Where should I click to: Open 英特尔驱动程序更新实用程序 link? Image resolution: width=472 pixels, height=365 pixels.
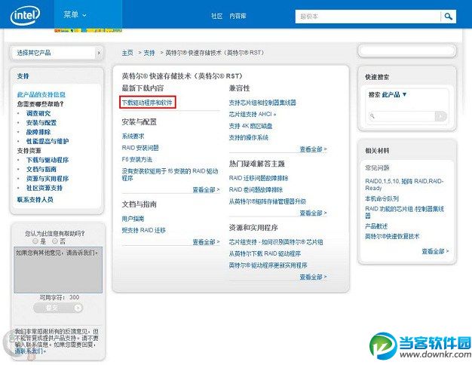[x=268, y=265]
